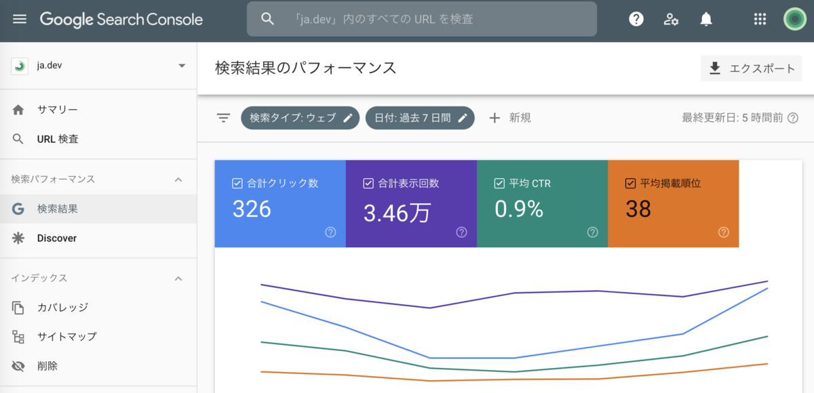Image resolution: width=814 pixels, height=393 pixels.
Task: Click the 0.9% CTR value
Action: [519, 209]
